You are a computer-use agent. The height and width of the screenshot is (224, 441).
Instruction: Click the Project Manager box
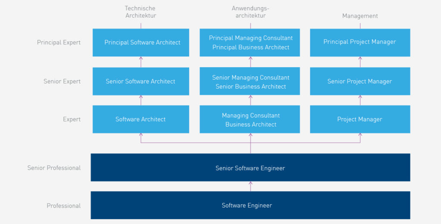click(x=360, y=119)
